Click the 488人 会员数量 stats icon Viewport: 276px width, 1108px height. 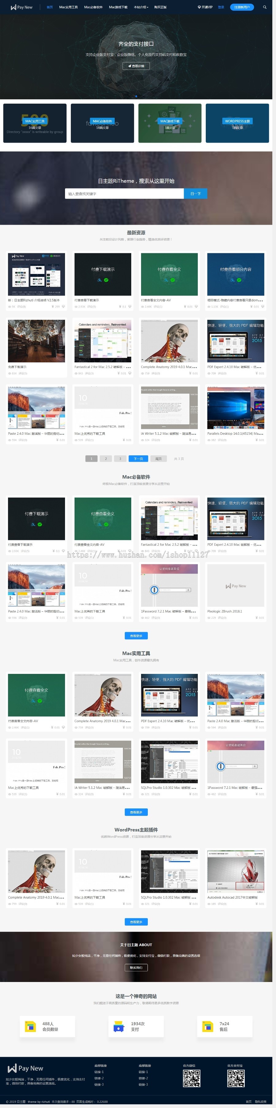coord(31,1026)
